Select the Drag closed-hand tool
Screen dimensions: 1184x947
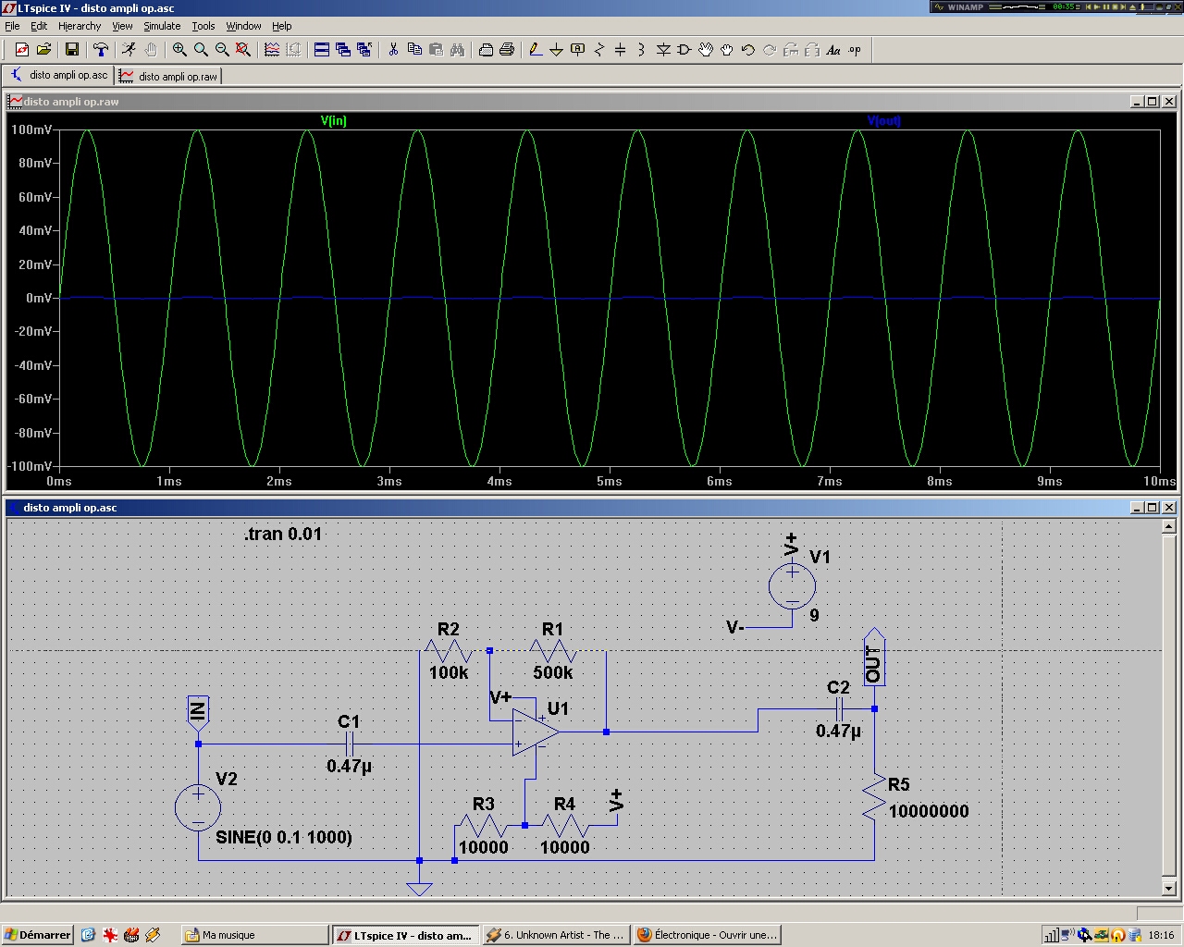[x=727, y=50]
